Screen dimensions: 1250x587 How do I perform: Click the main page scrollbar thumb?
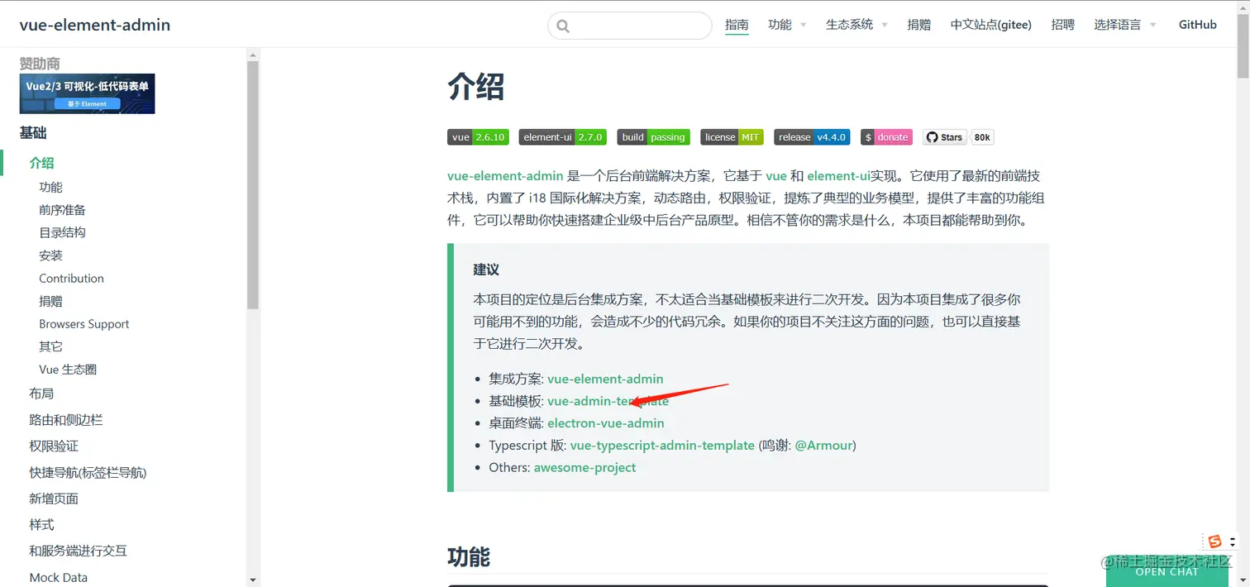(x=1243, y=46)
